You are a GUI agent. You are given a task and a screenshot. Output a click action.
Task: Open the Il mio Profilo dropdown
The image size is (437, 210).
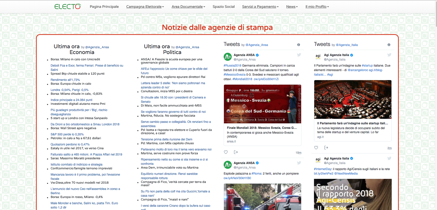click(x=317, y=7)
